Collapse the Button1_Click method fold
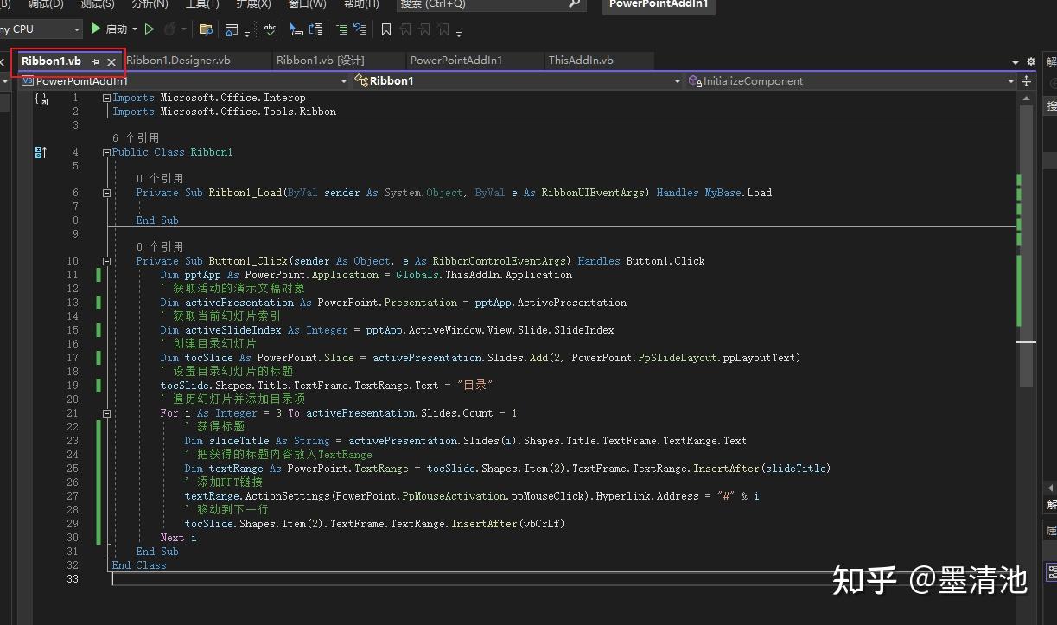1057x625 pixels. (x=106, y=260)
